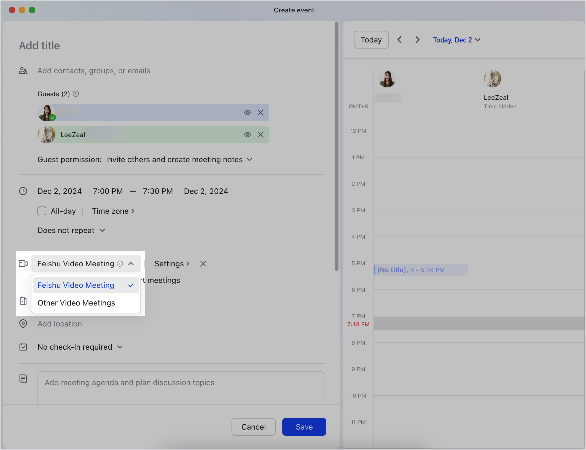Select Other Video Meetings from the dropdown

coord(76,303)
